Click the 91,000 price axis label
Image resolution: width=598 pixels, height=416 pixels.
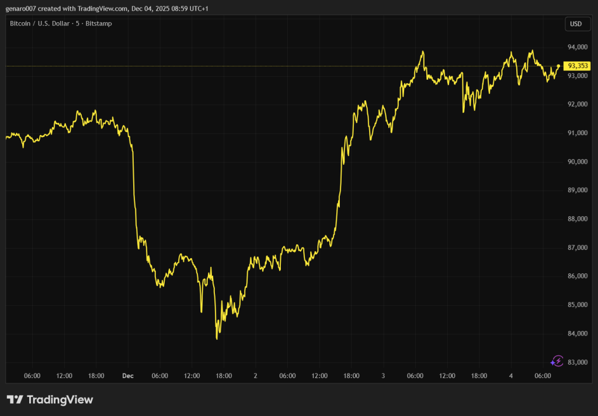(x=577, y=133)
